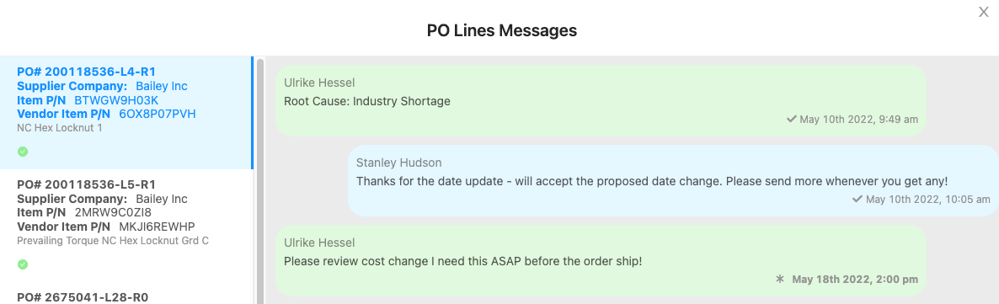
Task: Click Item P/N 2MRW9C0ZI8 value
Action: tap(113, 212)
